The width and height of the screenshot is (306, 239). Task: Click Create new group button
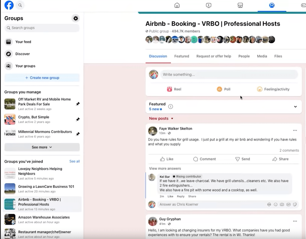(x=42, y=78)
